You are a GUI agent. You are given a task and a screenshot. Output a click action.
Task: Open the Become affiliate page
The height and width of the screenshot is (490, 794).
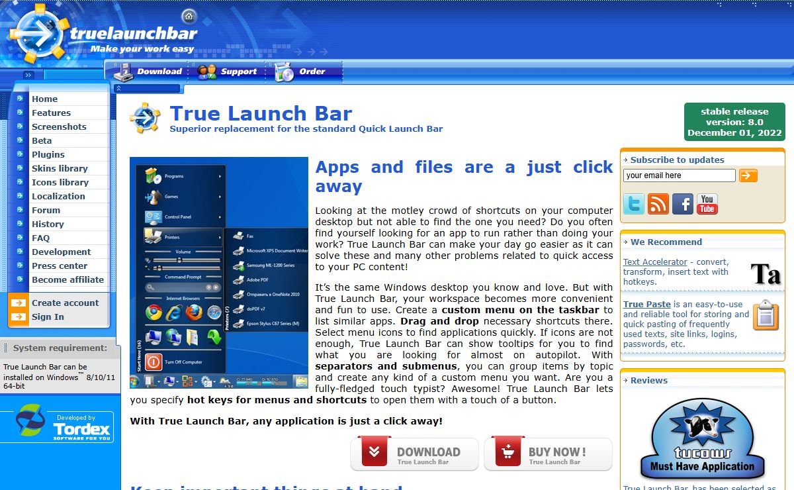[x=68, y=279]
